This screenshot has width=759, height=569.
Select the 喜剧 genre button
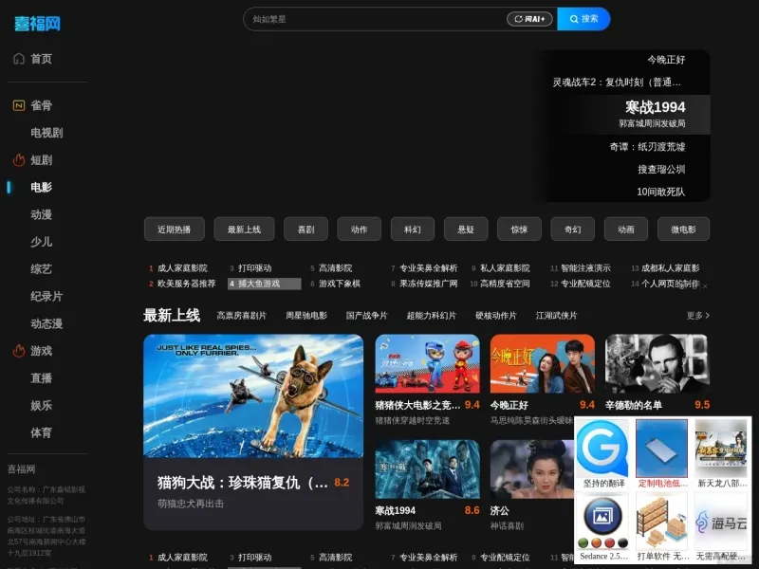pyautogui.click(x=305, y=229)
